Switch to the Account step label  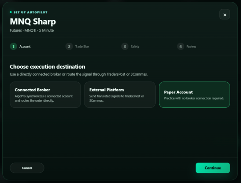pos(25,47)
